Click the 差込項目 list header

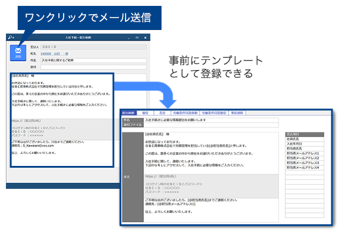304,134
